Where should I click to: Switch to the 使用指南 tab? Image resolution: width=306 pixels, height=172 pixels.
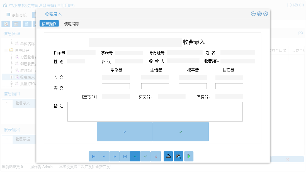[x=71, y=24]
